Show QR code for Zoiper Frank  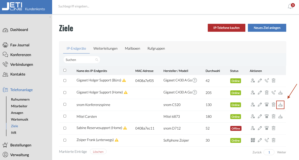253,140
